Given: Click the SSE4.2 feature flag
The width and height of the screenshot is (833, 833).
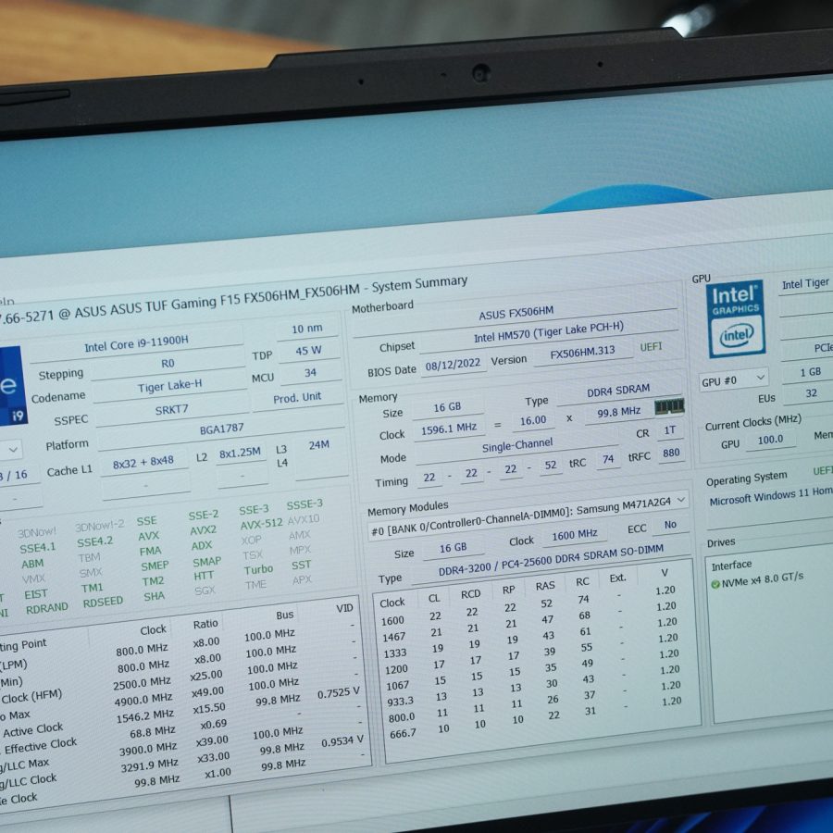Looking at the screenshot, I should click(x=95, y=541).
